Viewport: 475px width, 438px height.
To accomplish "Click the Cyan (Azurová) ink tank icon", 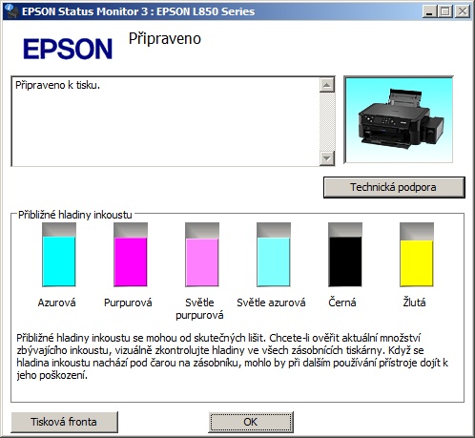I will click(59, 255).
